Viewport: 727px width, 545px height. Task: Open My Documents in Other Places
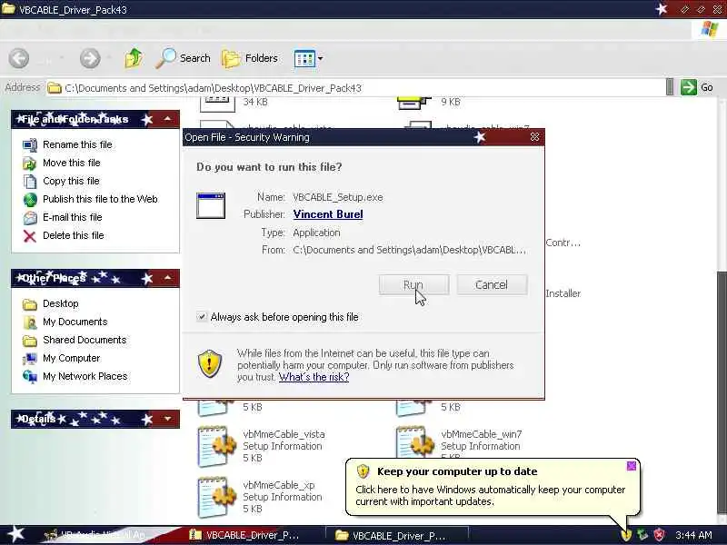(75, 322)
